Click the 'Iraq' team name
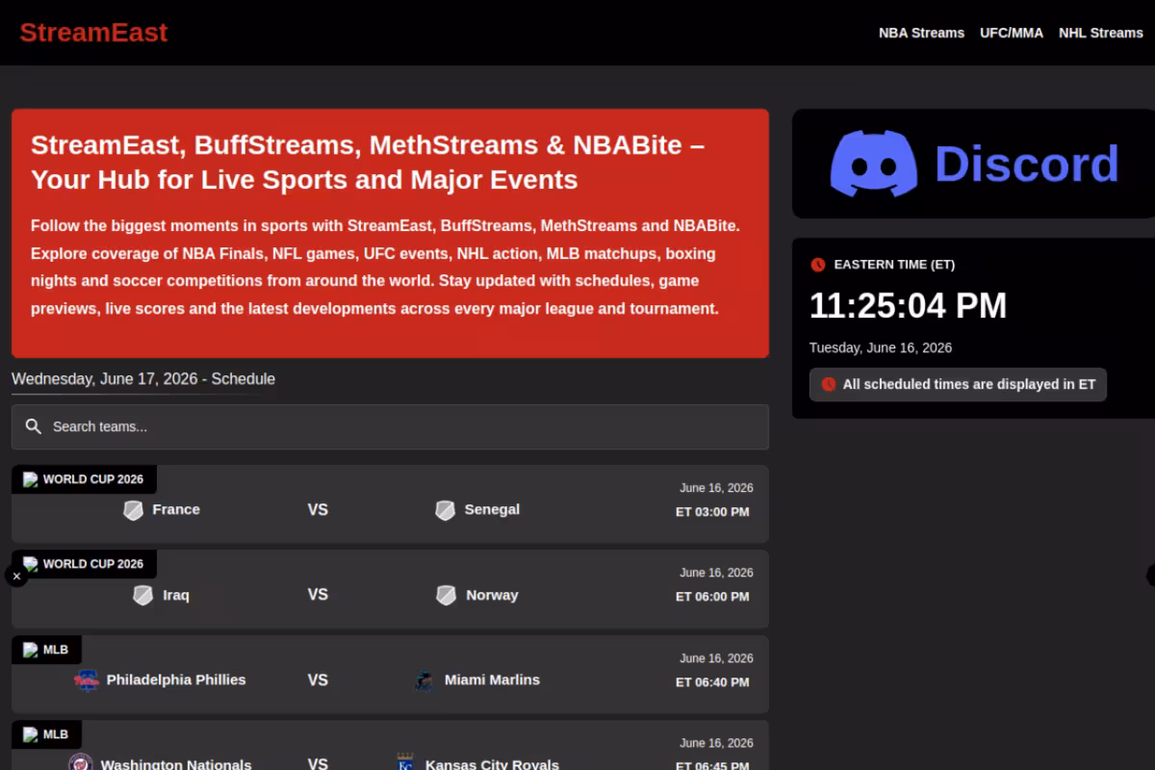Viewport: 1155px width, 770px height. 176,595
